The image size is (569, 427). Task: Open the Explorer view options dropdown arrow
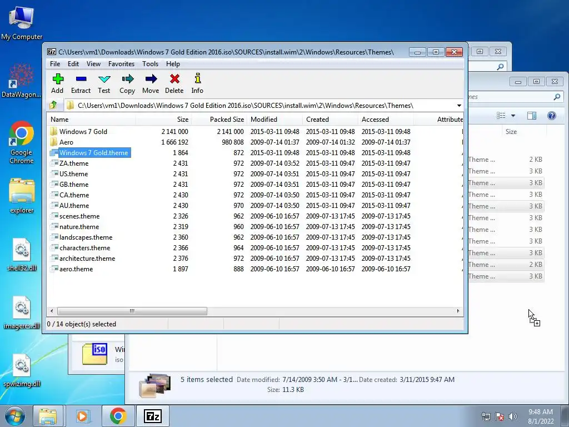(513, 116)
